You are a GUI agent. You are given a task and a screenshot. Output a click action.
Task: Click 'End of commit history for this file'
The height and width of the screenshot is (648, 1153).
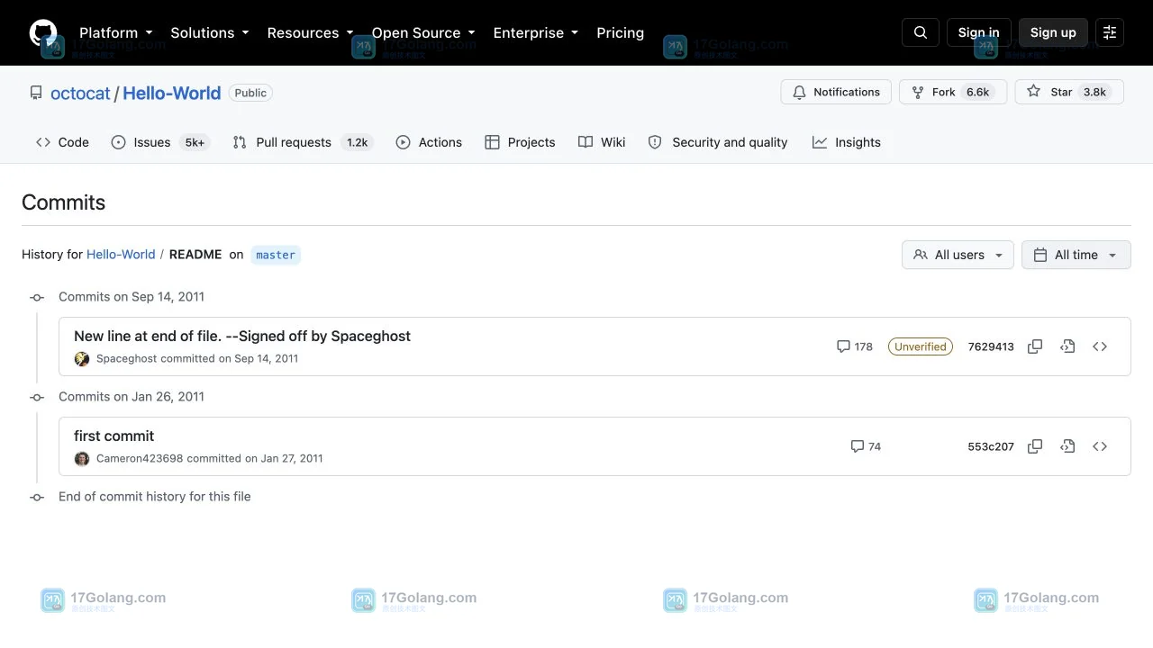coord(155,496)
